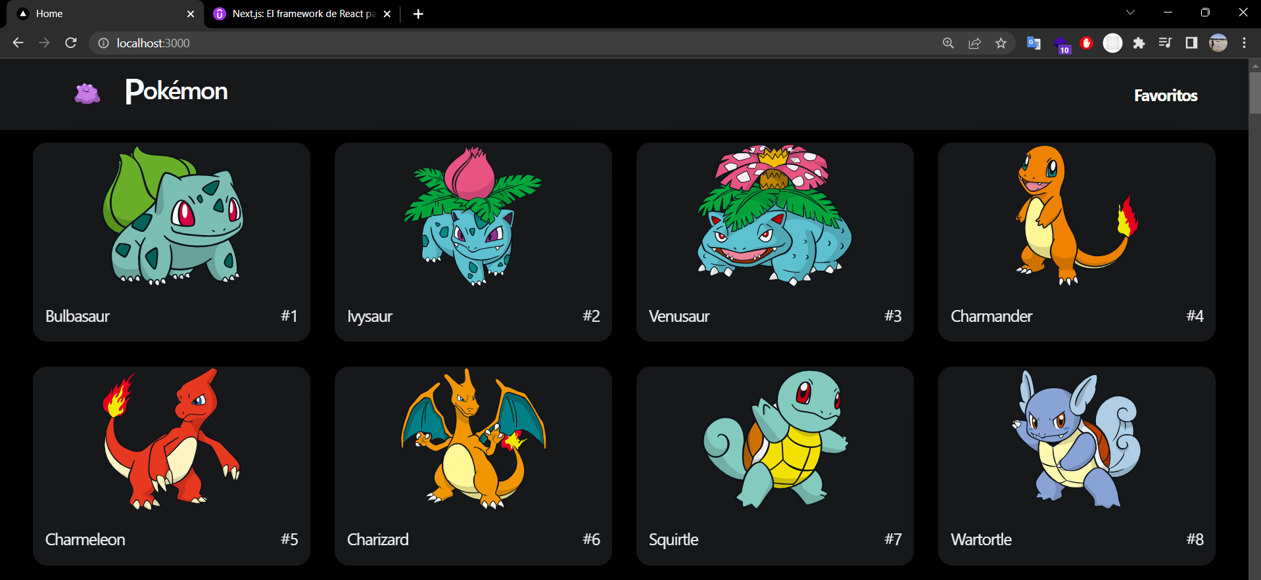
Task: Open the Charmander card image
Action: pos(1077,215)
